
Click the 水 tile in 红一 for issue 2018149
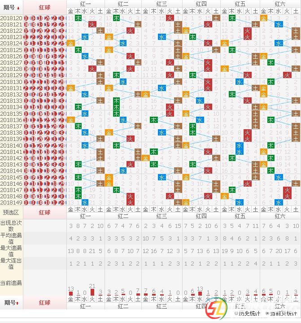(85, 202)
